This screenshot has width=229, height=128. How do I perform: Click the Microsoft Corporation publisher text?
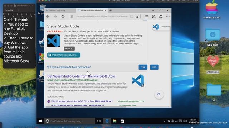108,31
